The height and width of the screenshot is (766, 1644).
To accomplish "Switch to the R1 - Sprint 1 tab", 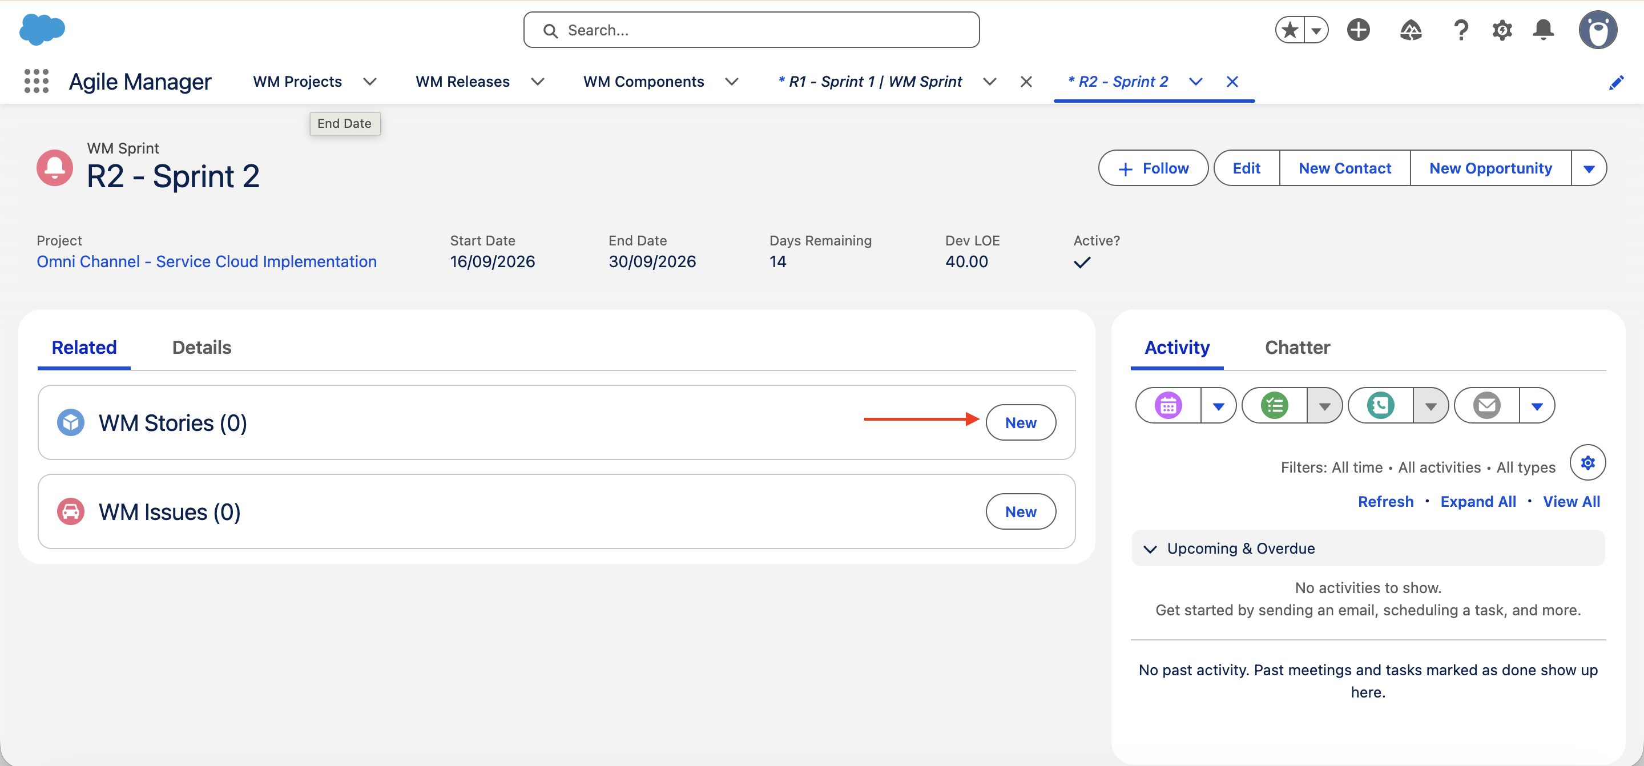I will (x=870, y=82).
